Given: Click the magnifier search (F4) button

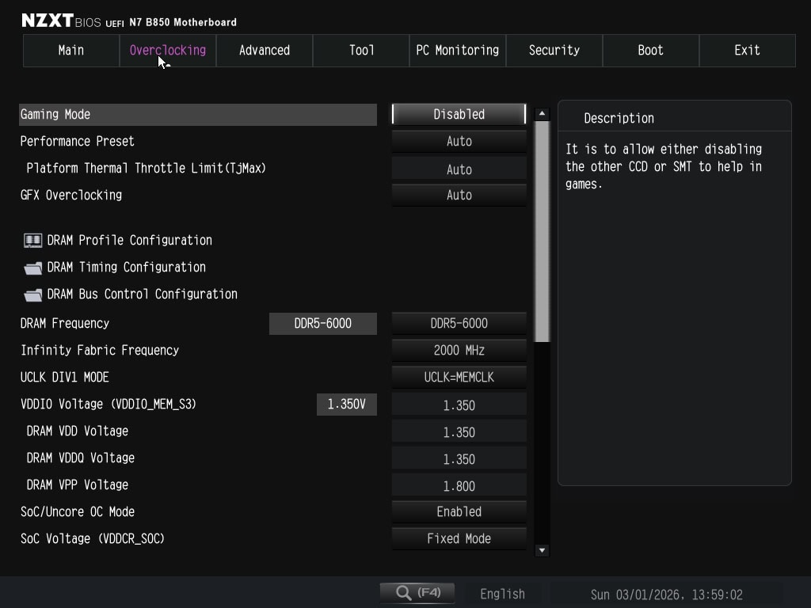Looking at the screenshot, I should [x=417, y=593].
